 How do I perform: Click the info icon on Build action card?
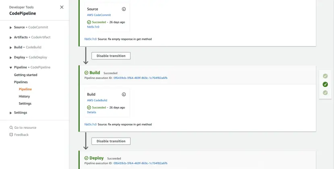point(124,95)
